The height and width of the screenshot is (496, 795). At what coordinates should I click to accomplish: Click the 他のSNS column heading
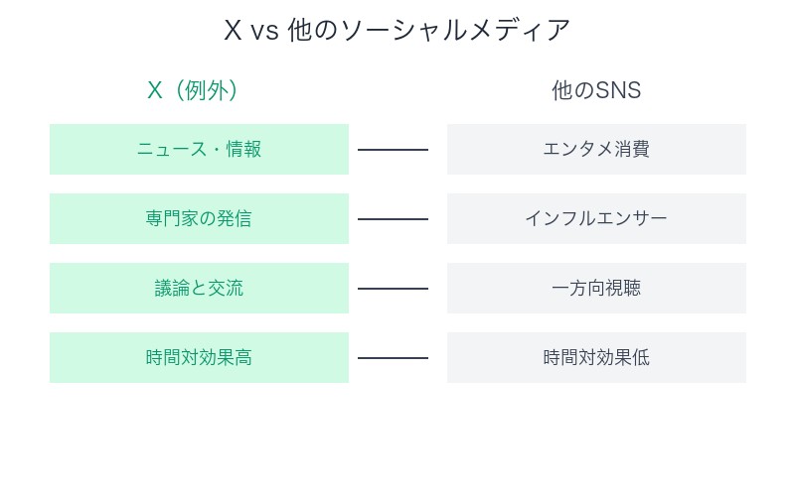596,90
